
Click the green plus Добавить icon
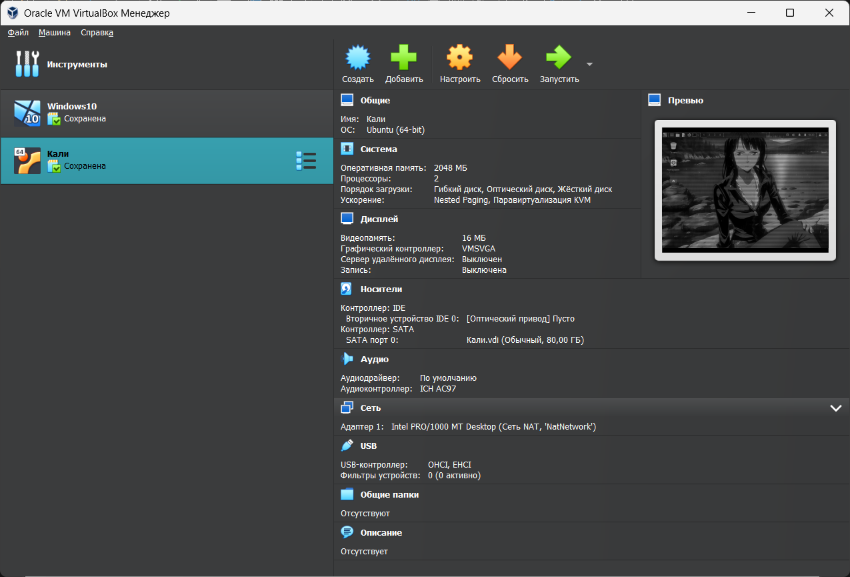(x=404, y=58)
